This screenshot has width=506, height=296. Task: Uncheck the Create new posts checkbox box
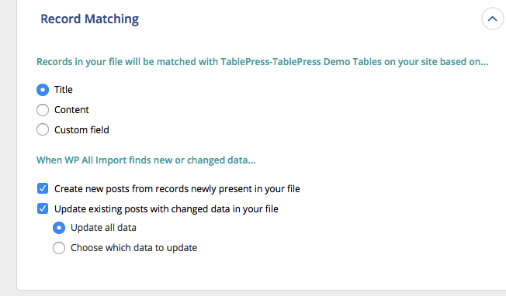43,188
